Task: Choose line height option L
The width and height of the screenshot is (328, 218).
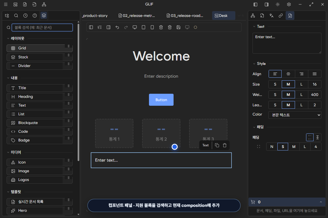Action: (x=301, y=105)
